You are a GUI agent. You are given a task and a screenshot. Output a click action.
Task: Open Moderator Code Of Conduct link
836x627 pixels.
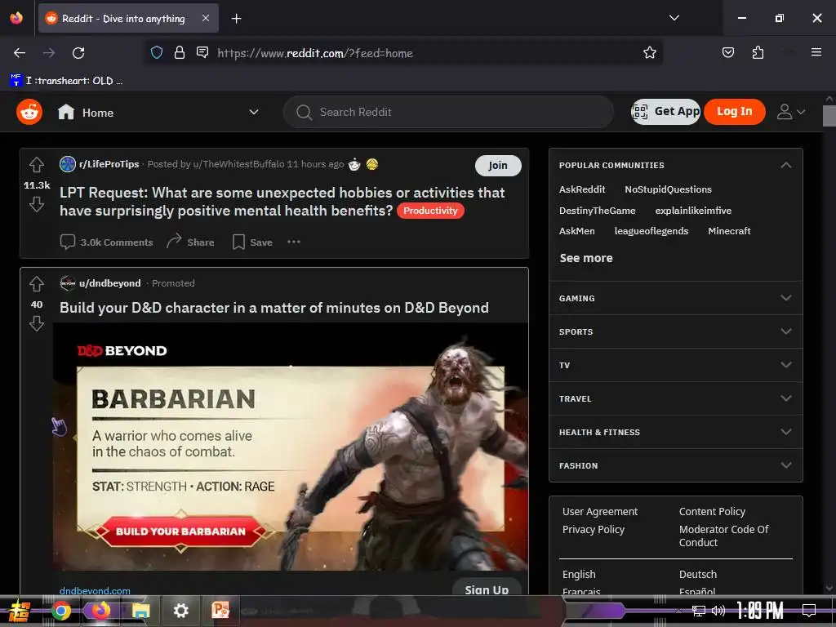(x=723, y=536)
